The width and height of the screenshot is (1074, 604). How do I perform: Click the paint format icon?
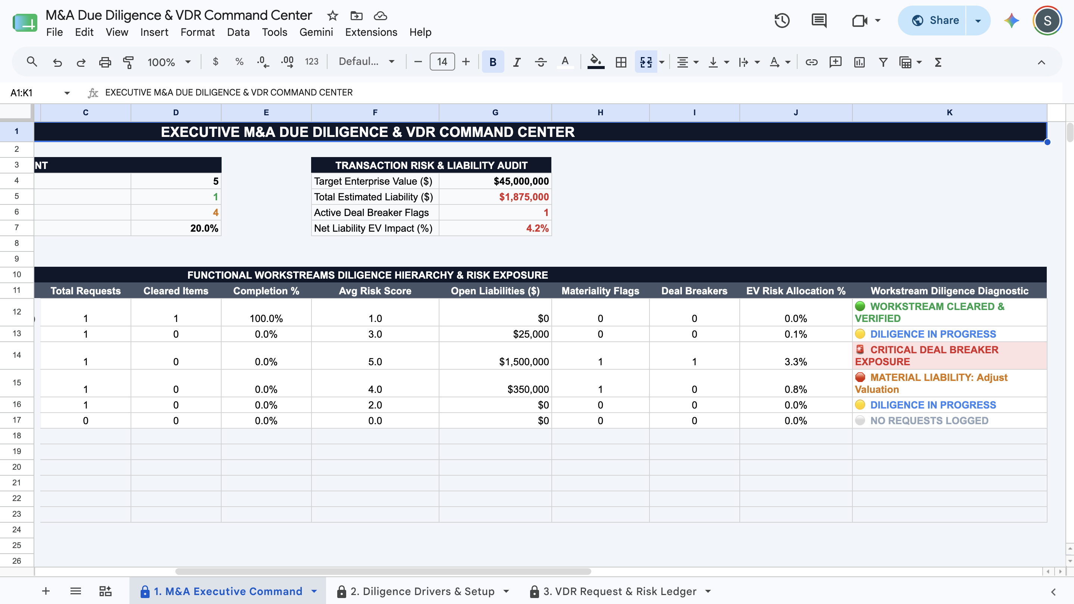(x=128, y=62)
